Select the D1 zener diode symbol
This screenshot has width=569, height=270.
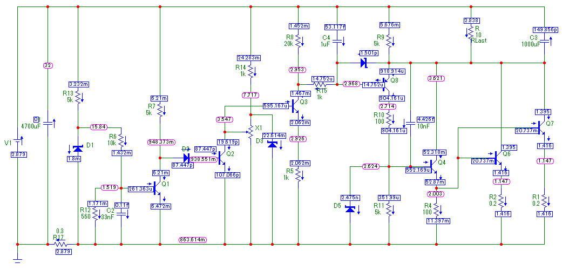tap(78, 148)
